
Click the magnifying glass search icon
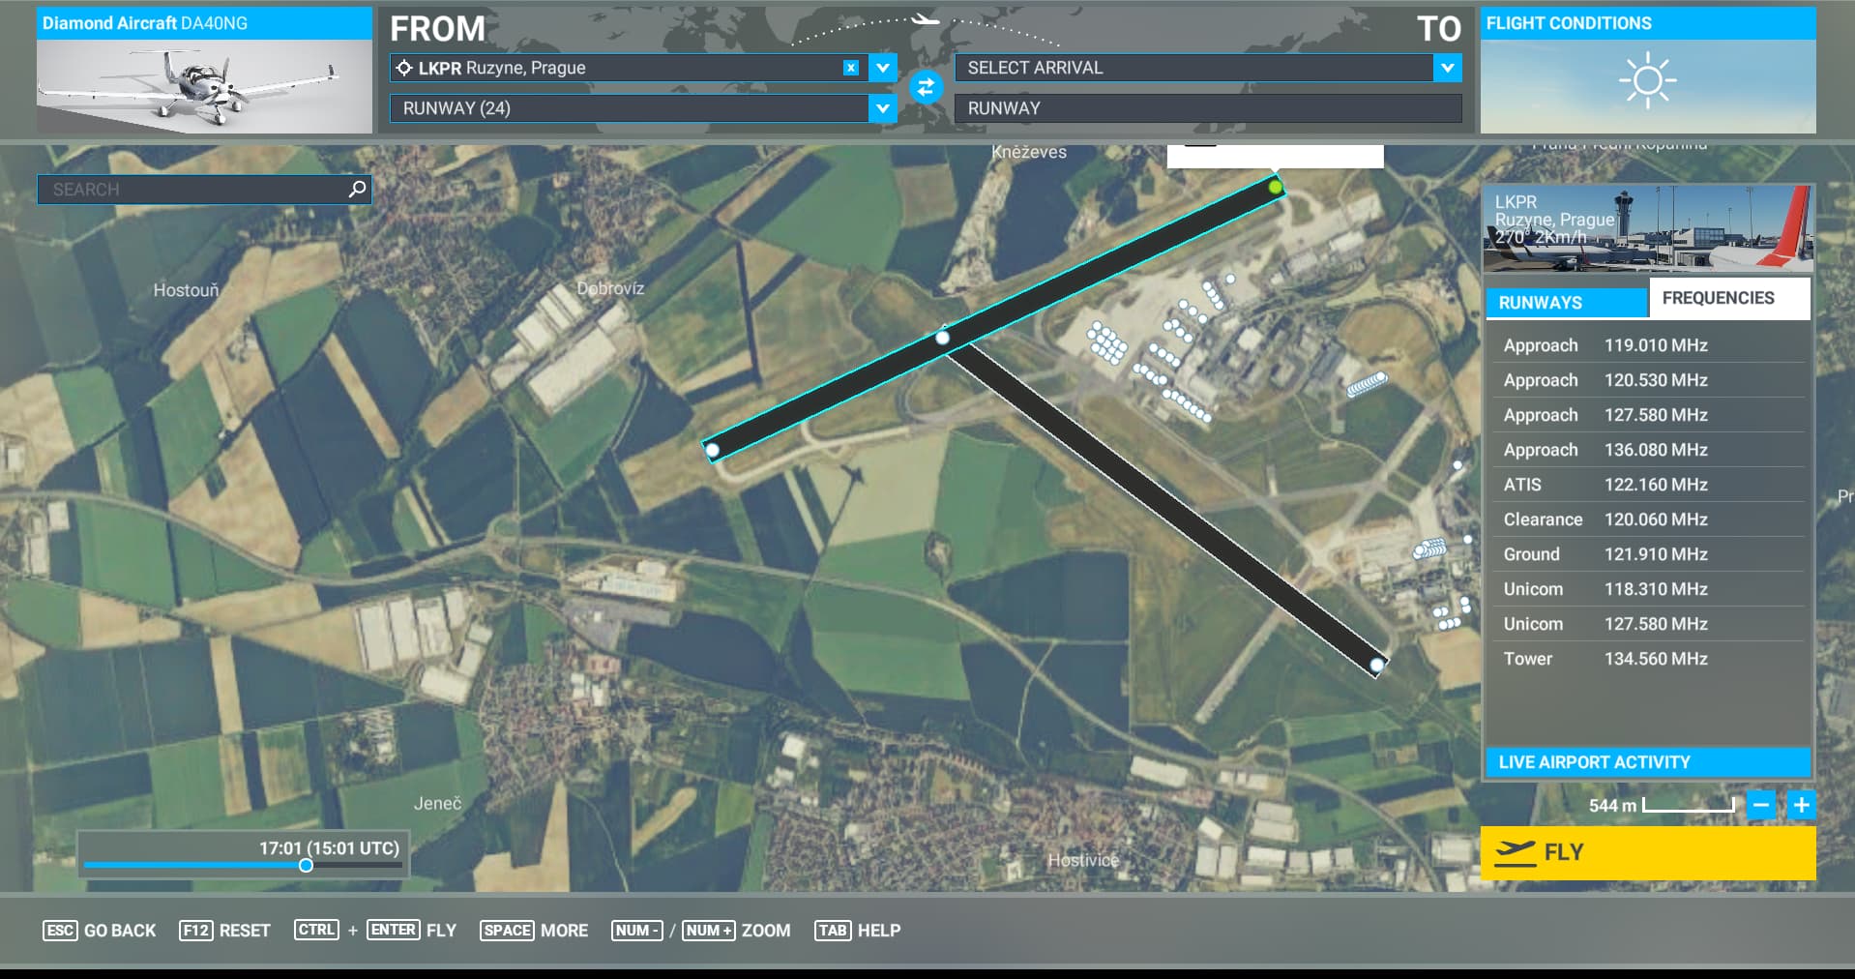click(x=356, y=190)
